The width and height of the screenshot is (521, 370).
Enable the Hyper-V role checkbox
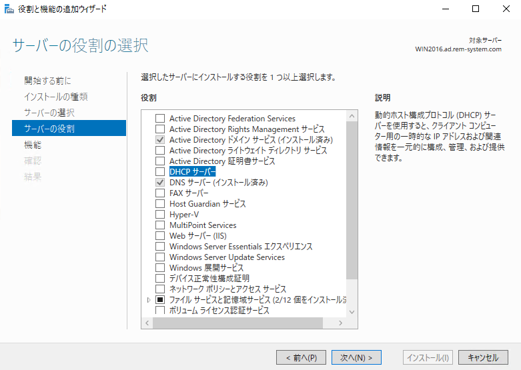[x=160, y=214]
